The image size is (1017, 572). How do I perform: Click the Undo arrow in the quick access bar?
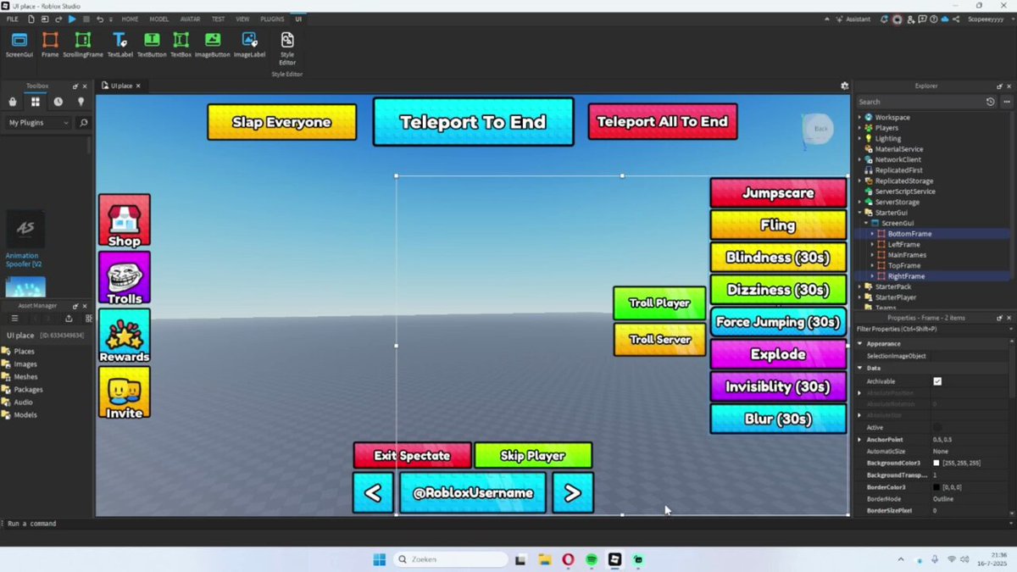(x=99, y=19)
